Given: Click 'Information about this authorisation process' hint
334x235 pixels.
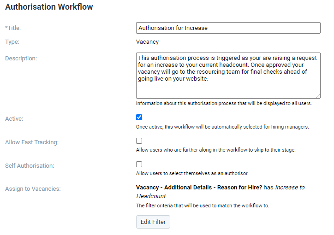Looking at the screenshot, I should click(x=224, y=103).
